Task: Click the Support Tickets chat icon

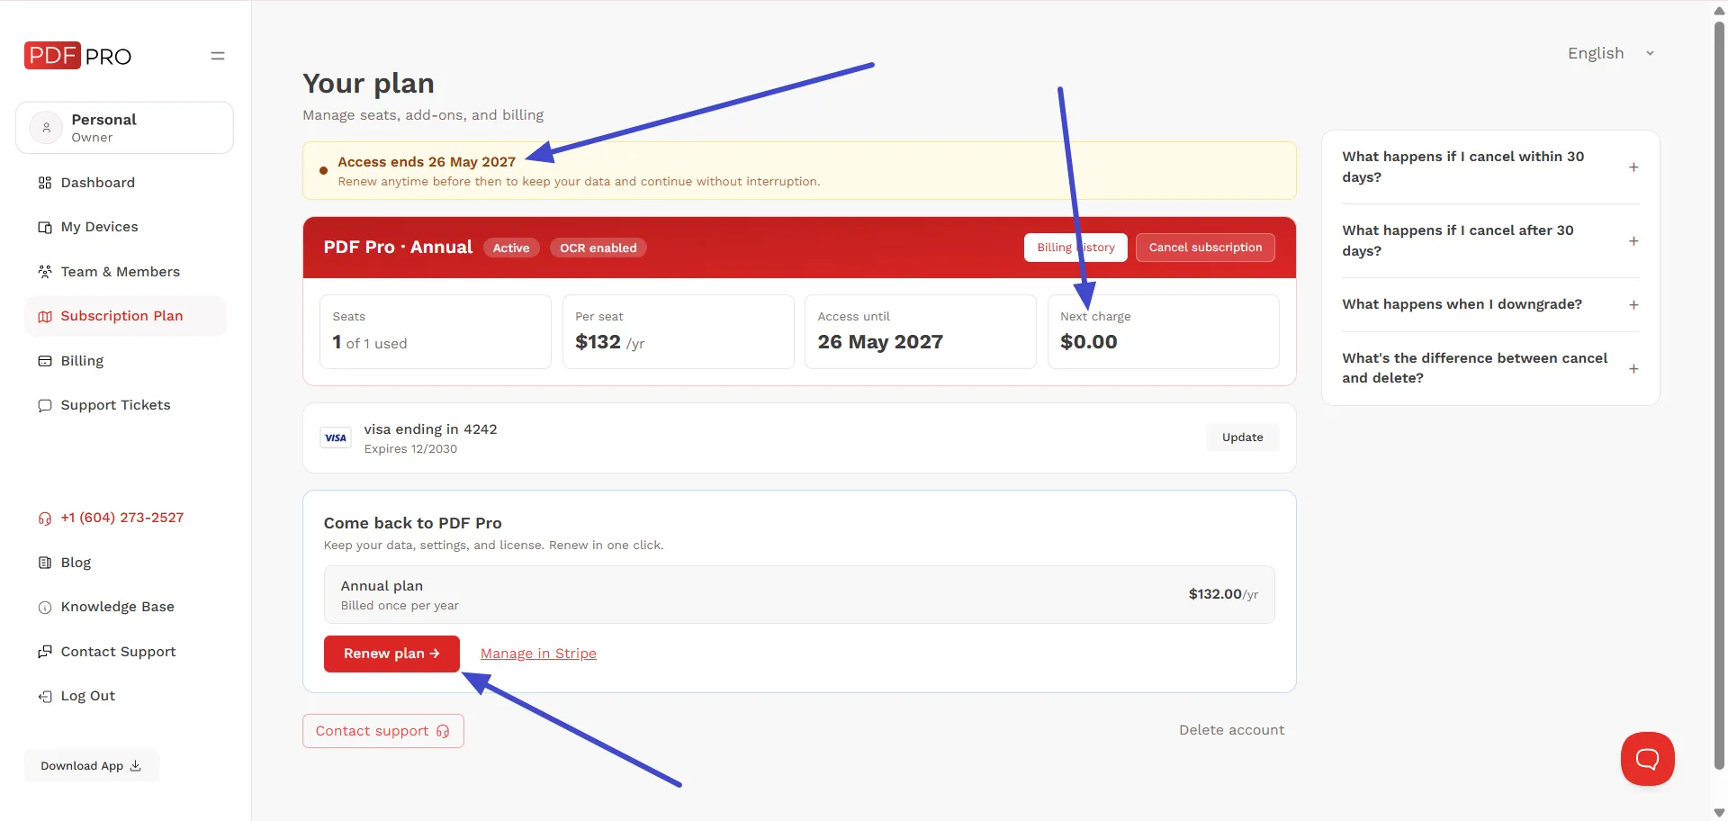Action: (x=45, y=405)
